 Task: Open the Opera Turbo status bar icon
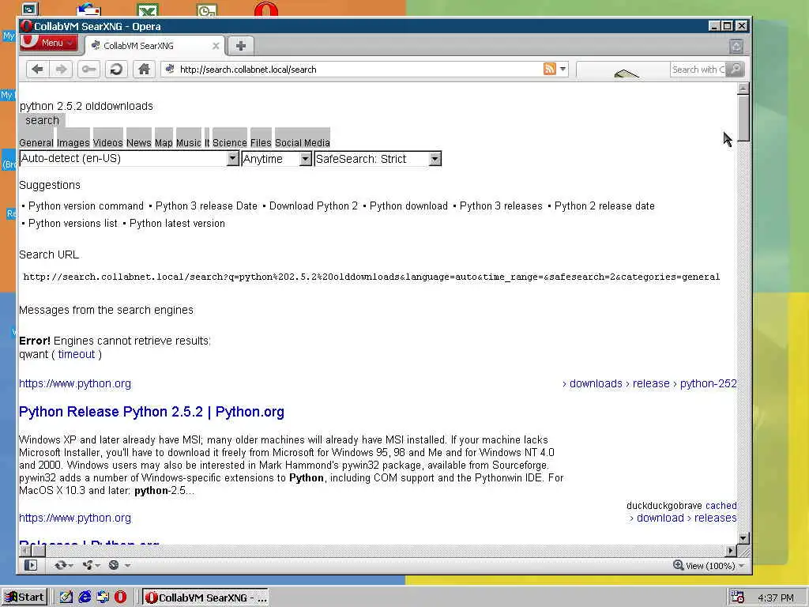pos(114,565)
